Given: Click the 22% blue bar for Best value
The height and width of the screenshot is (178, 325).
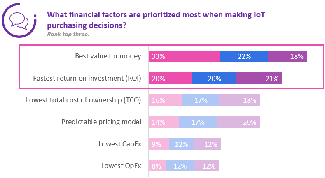Looking at the screenshot, I should pyautogui.click(x=244, y=56).
